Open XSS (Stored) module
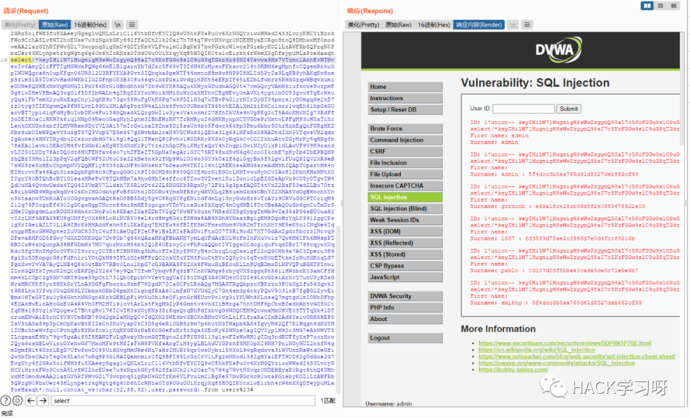Image resolution: width=690 pixels, height=418 pixels. pos(405,254)
